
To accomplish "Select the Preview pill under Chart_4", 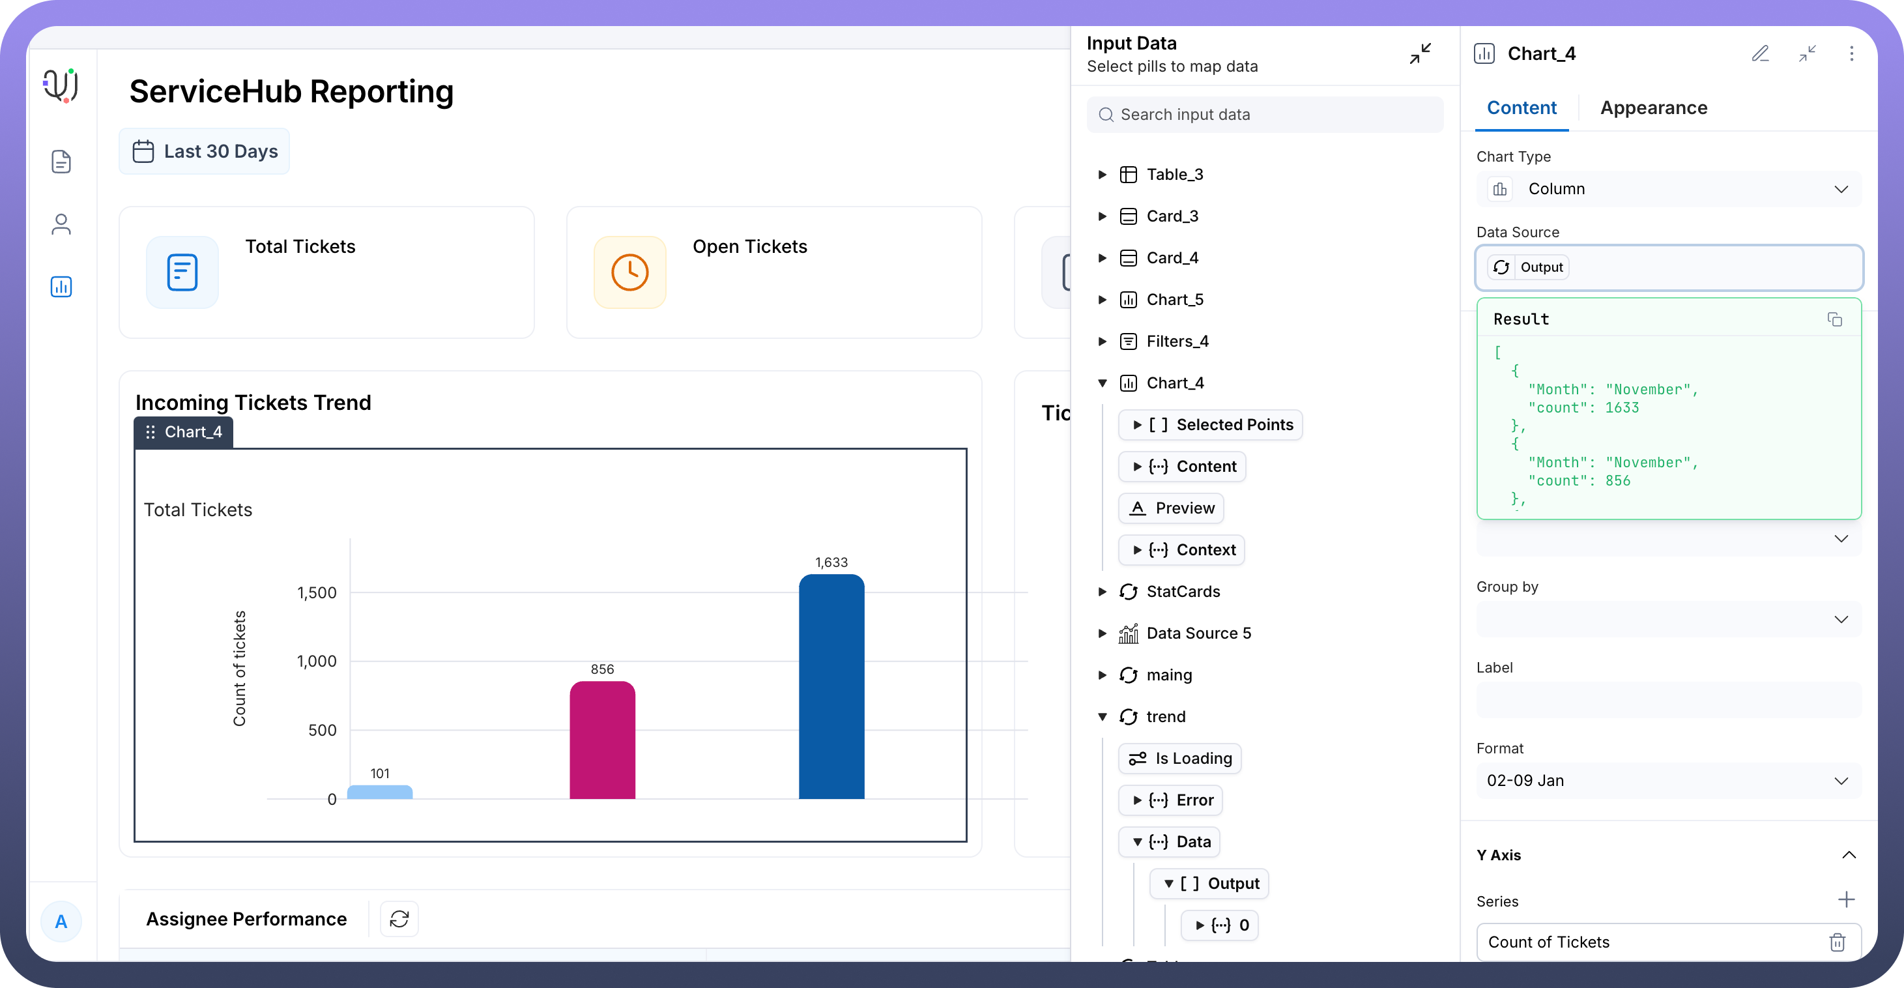I will click(1172, 508).
